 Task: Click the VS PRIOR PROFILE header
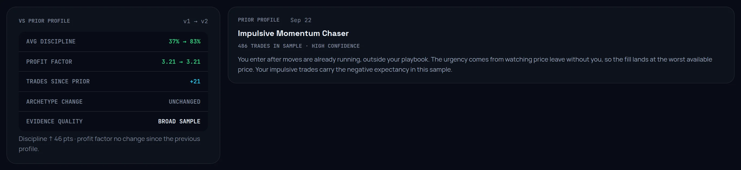click(x=44, y=21)
